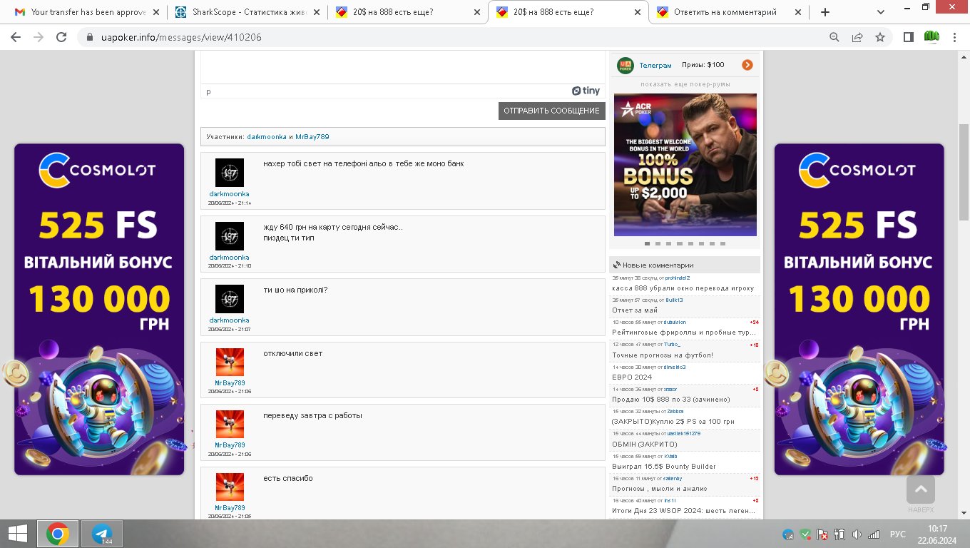The width and height of the screenshot is (970, 548).
Task: Open Action Center flag tray icon
Action: tap(822, 534)
